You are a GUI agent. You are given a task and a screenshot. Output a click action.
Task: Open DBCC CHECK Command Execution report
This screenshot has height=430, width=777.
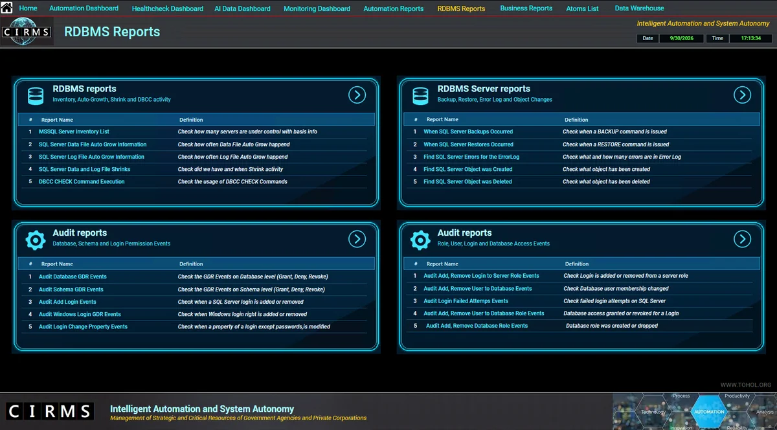point(82,181)
